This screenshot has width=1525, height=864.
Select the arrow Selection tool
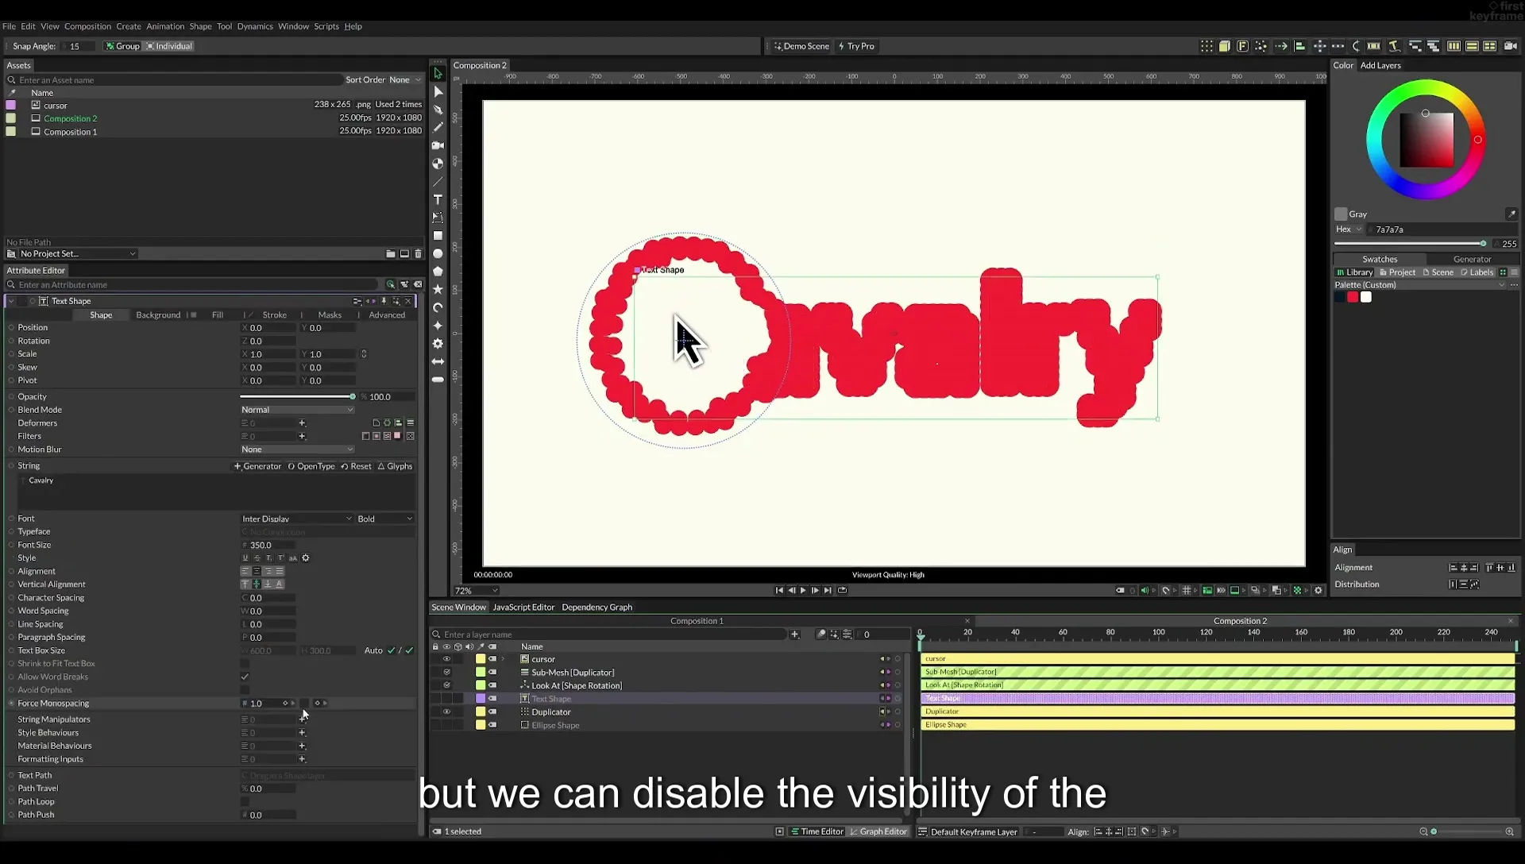(438, 73)
